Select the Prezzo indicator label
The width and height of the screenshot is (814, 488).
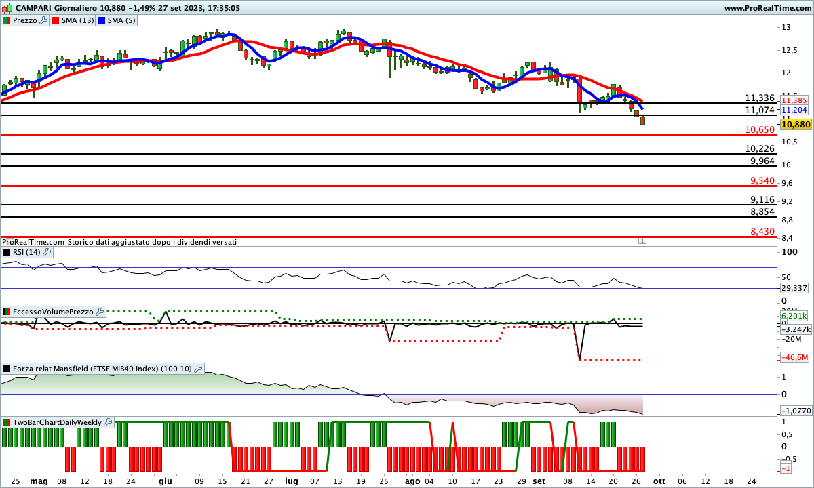pos(25,20)
